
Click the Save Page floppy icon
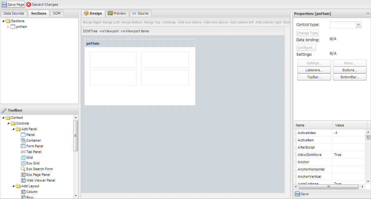click(4, 4)
